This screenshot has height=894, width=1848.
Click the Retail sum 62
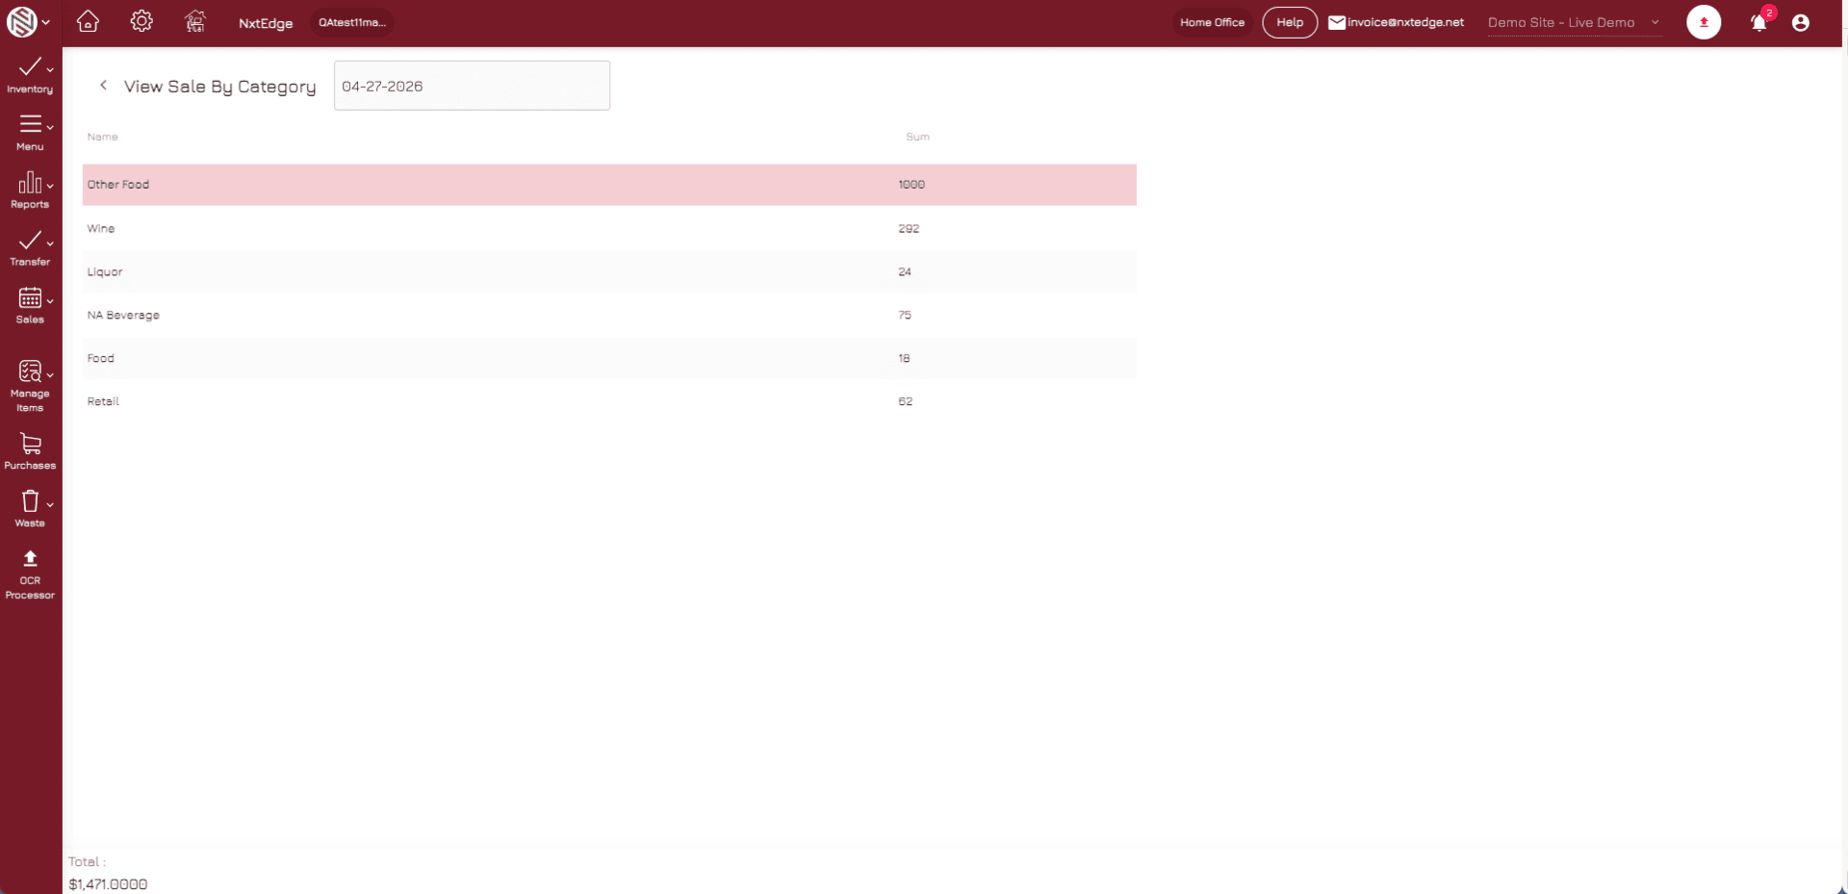click(906, 401)
